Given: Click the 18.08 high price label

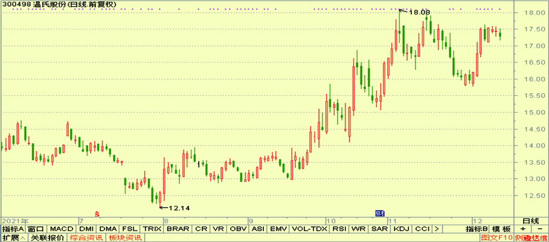Looking at the screenshot, I should (x=420, y=12).
